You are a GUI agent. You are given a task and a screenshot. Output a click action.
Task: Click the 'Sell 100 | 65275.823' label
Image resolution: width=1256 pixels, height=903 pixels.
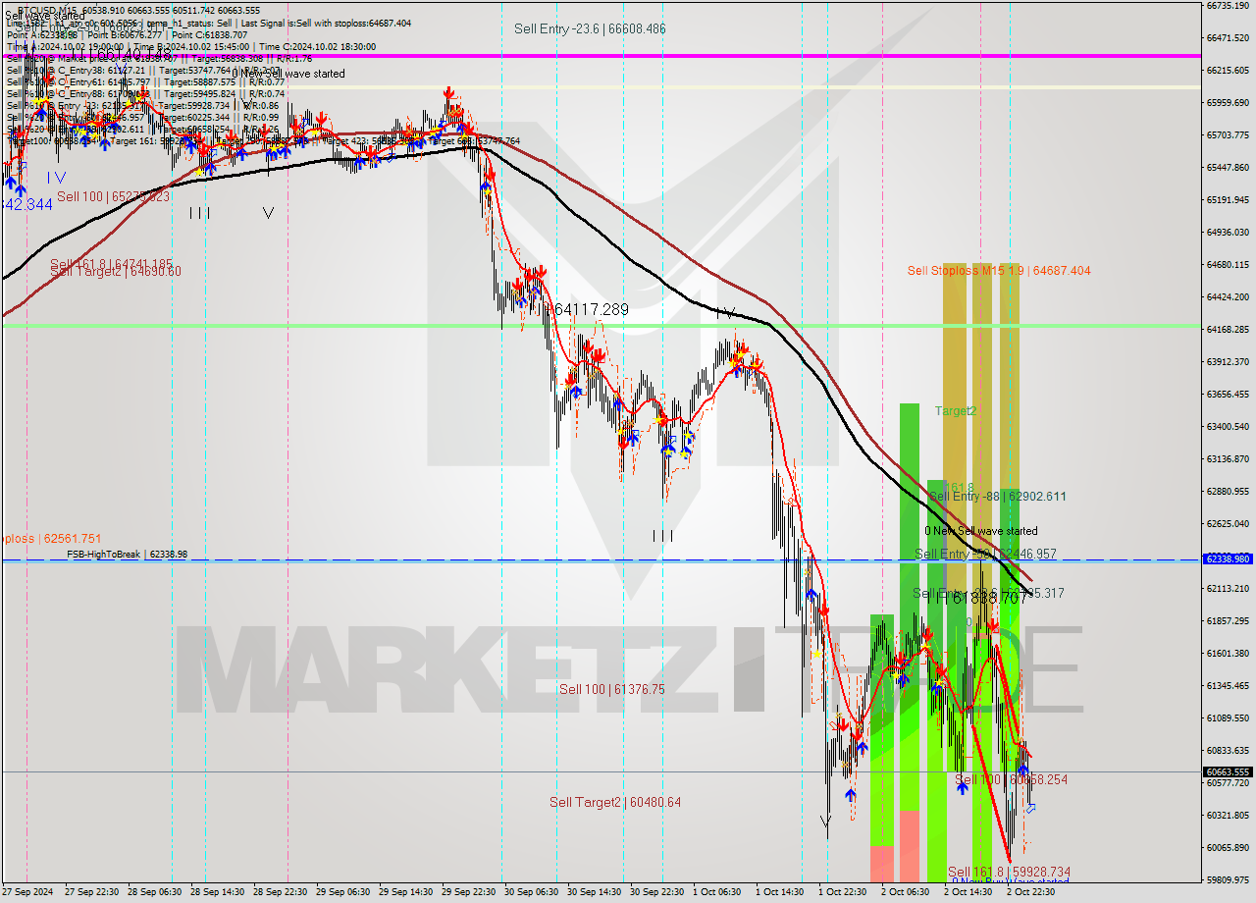pos(113,197)
